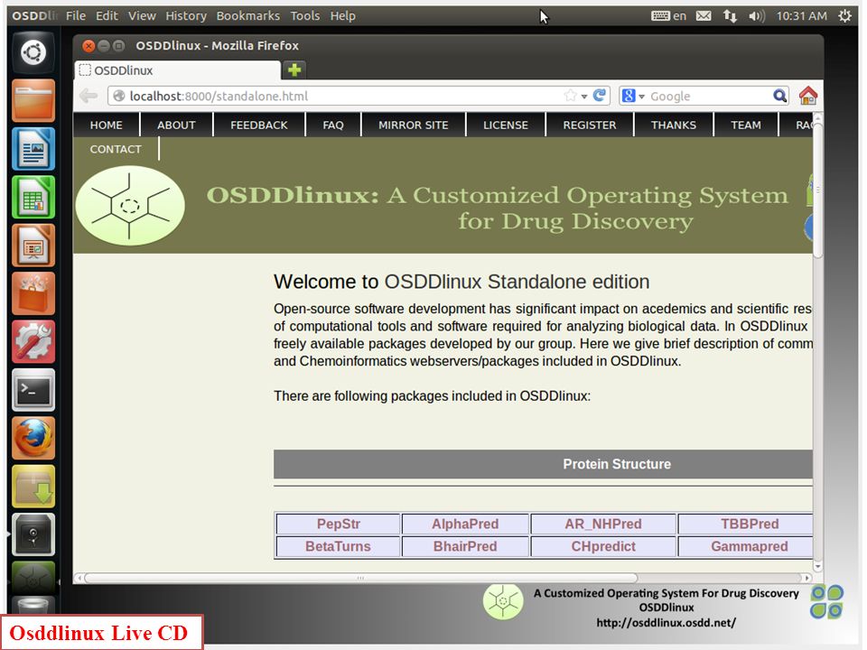Open the CONTACT page link

[x=116, y=149]
